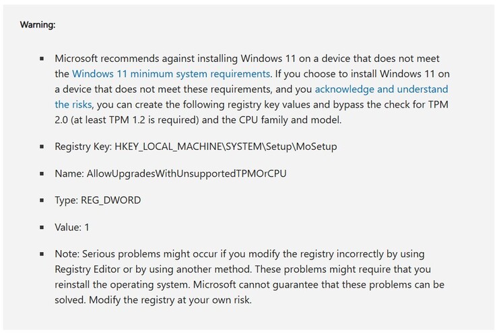This screenshot has width=497, height=334.
Task: Click the bullet marker beside "Value: 1"
Action: (x=42, y=228)
